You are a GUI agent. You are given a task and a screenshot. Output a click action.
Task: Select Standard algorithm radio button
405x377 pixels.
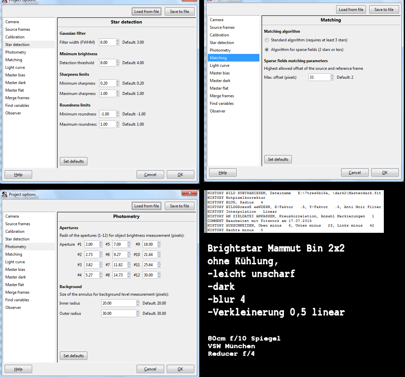click(x=267, y=40)
